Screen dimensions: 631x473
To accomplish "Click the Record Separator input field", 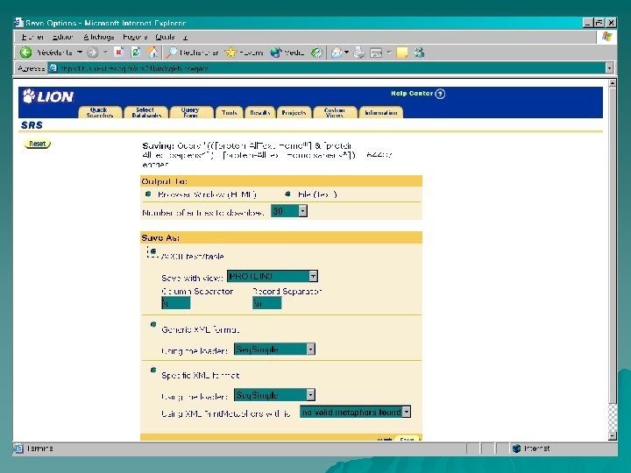I will click(266, 303).
